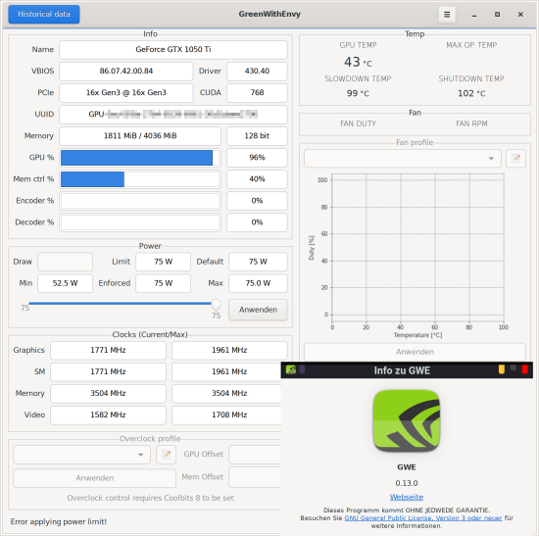Select the Min power value 52.5 W
This screenshot has width=539, height=536.
pos(65,283)
